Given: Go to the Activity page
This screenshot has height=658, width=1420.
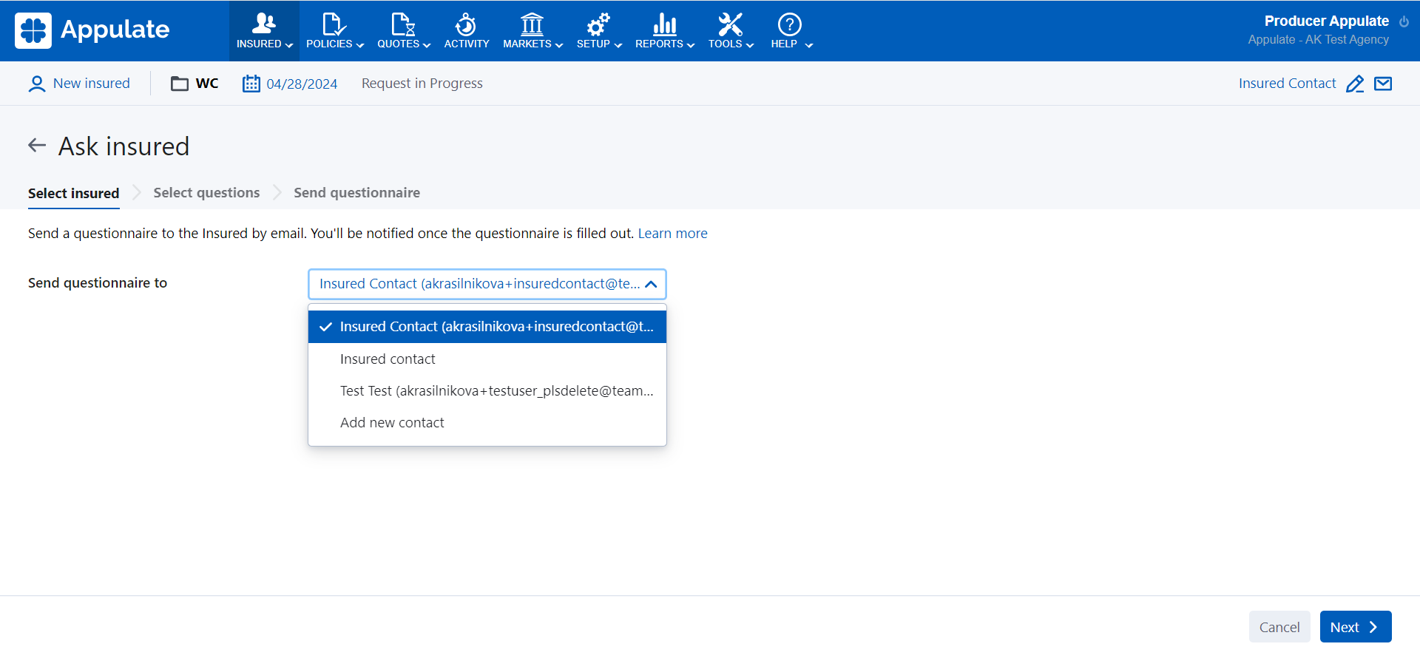Looking at the screenshot, I should [x=466, y=31].
